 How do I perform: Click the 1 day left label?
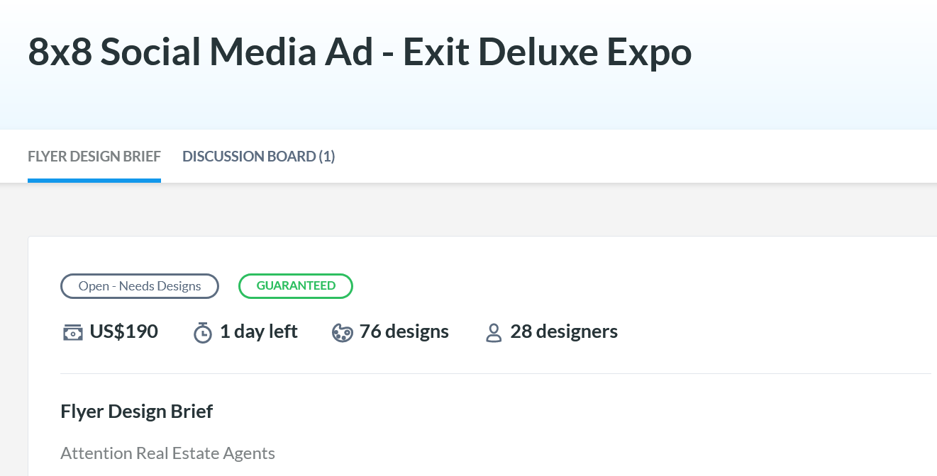[258, 331]
